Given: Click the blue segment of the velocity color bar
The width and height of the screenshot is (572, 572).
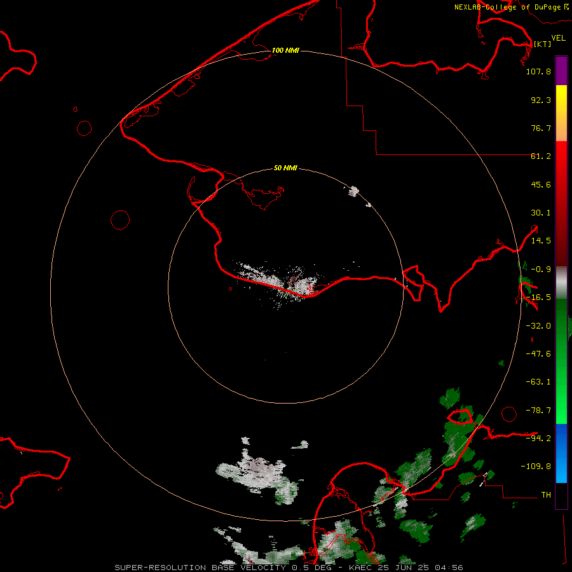Looking at the screenshot, I should 561,453.
